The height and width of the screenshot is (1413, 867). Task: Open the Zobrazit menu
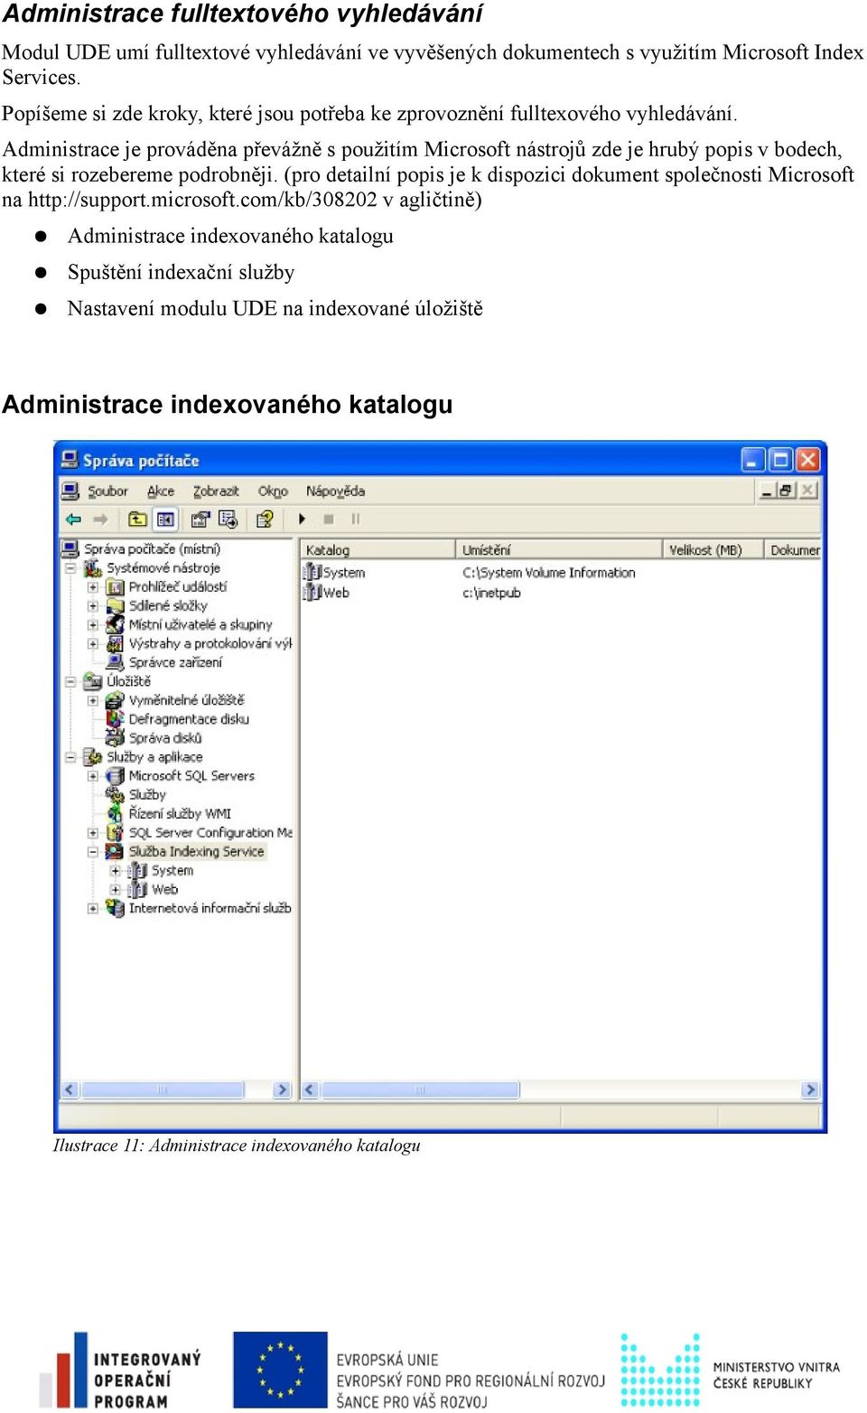coord(216,491)
